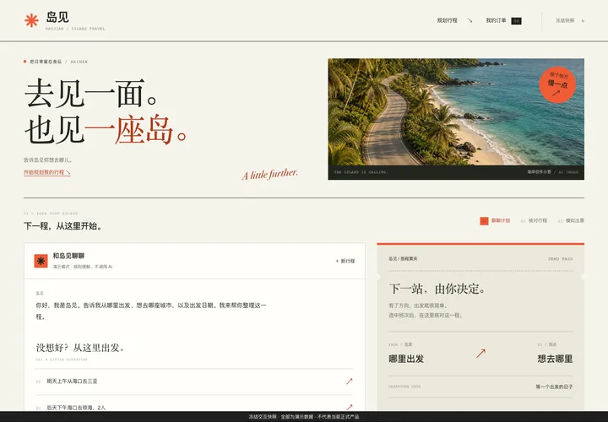This screenshot has height=422, width=608.
Task: Click the 岛见 / 旅程票夹 ticket label
Action: coord(403,258)
